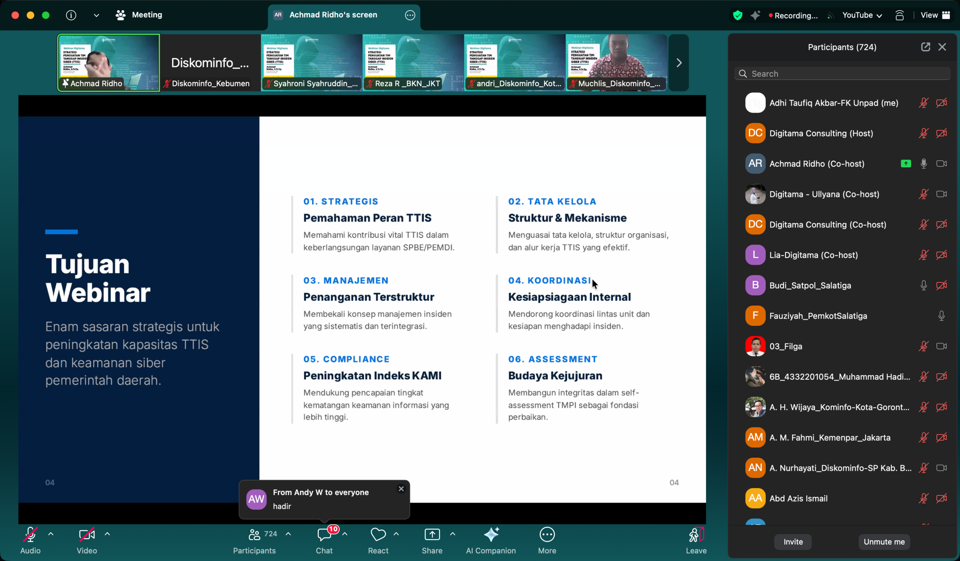The image size is (960, 561).
Task: Click the More options ellipsis icon
Action: point(547,534)
